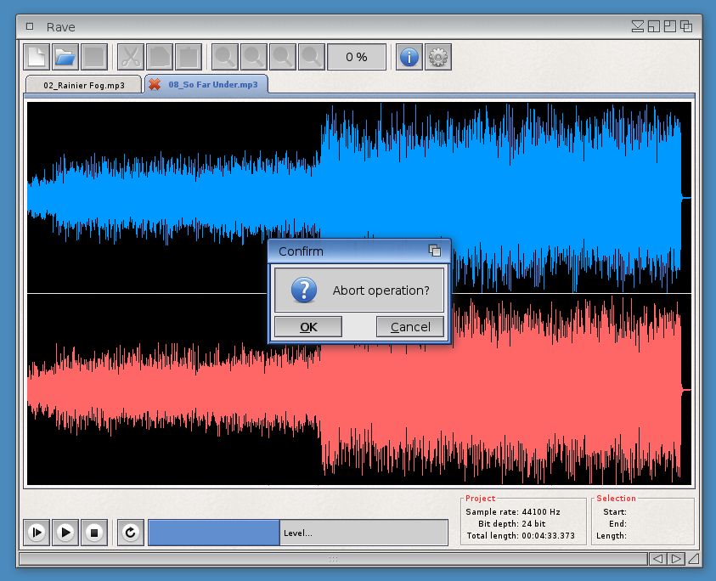The height and width of the screenshot is (581, 716).
Task: Open a file with the folder icon
Action: [x=65, y=57]
